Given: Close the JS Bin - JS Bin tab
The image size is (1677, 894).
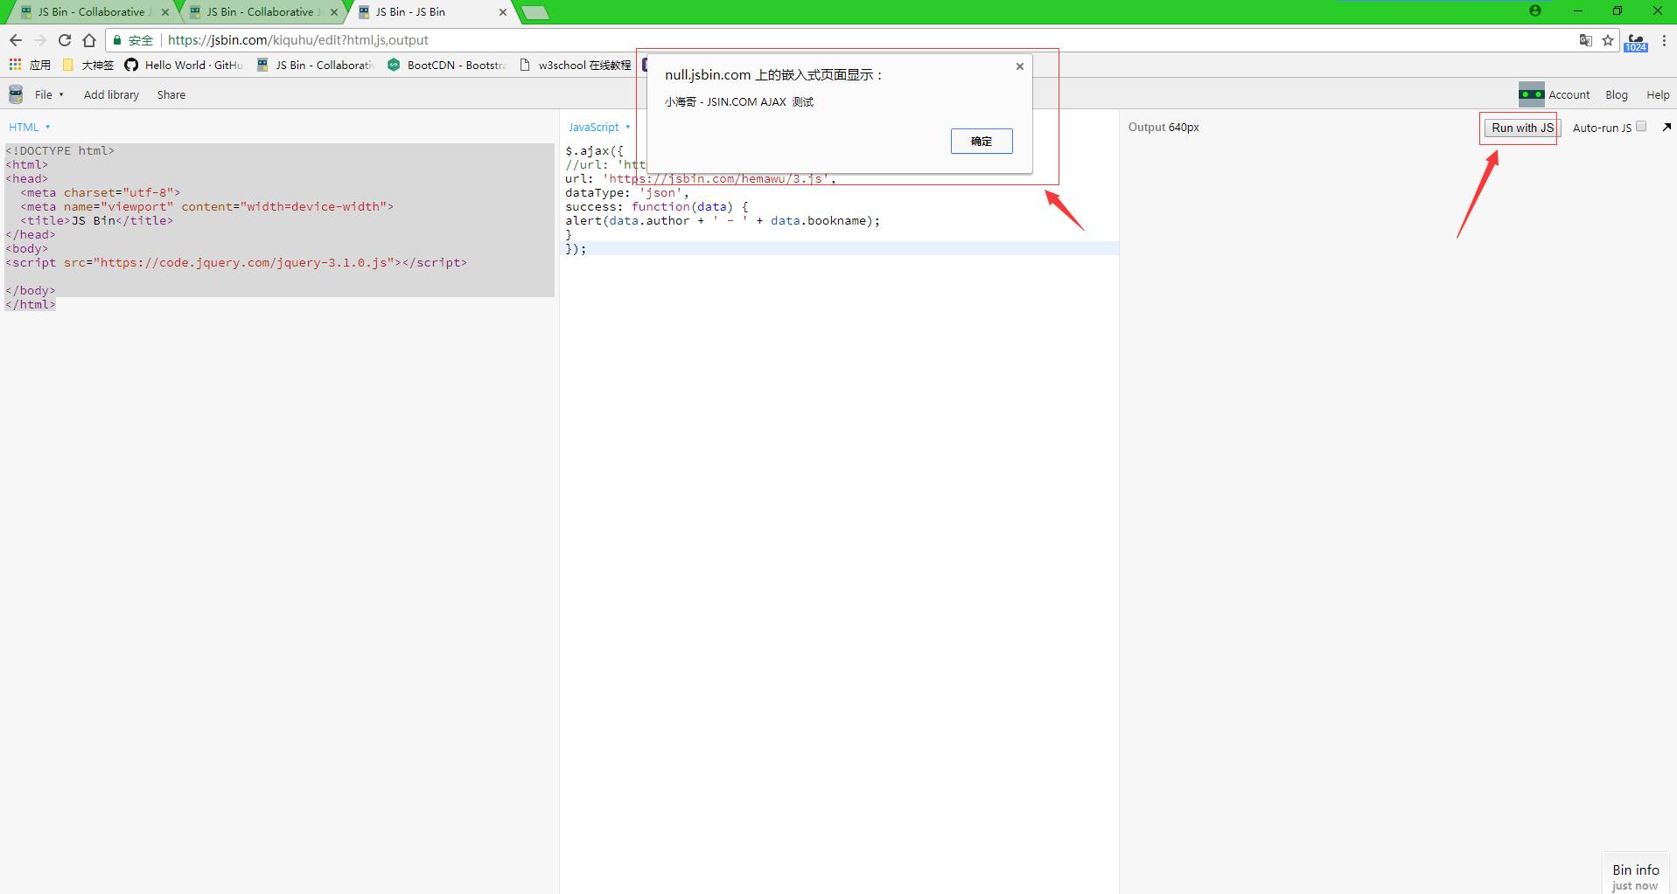Looking at the screenshot, I should 503,12.
